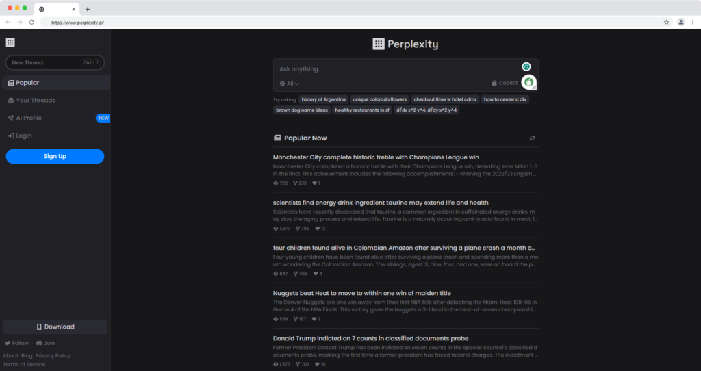
Task: Open the browser three-dot menu
Action: coord(693,23)
